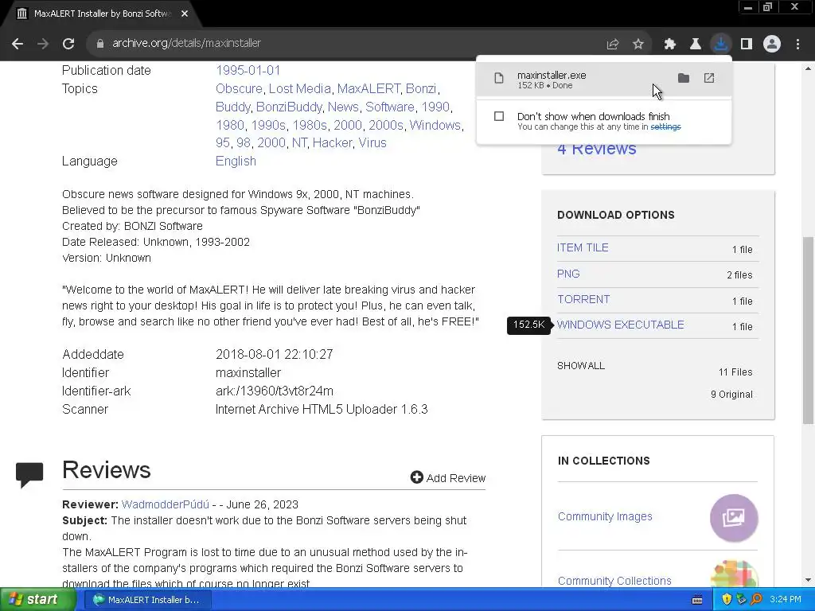Download the WINDOWS EXECUTABLE file
Viewport: 815px width, 611px height.
[x=621, y=325]
